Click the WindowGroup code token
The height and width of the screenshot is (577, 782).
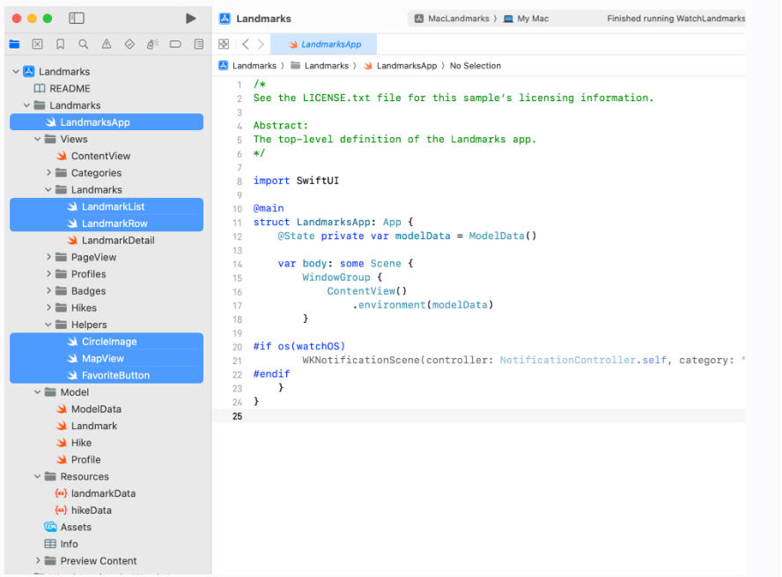click(336, 277)
